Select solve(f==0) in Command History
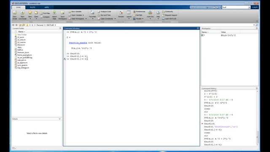270x152 pixels. coord(211,91)
